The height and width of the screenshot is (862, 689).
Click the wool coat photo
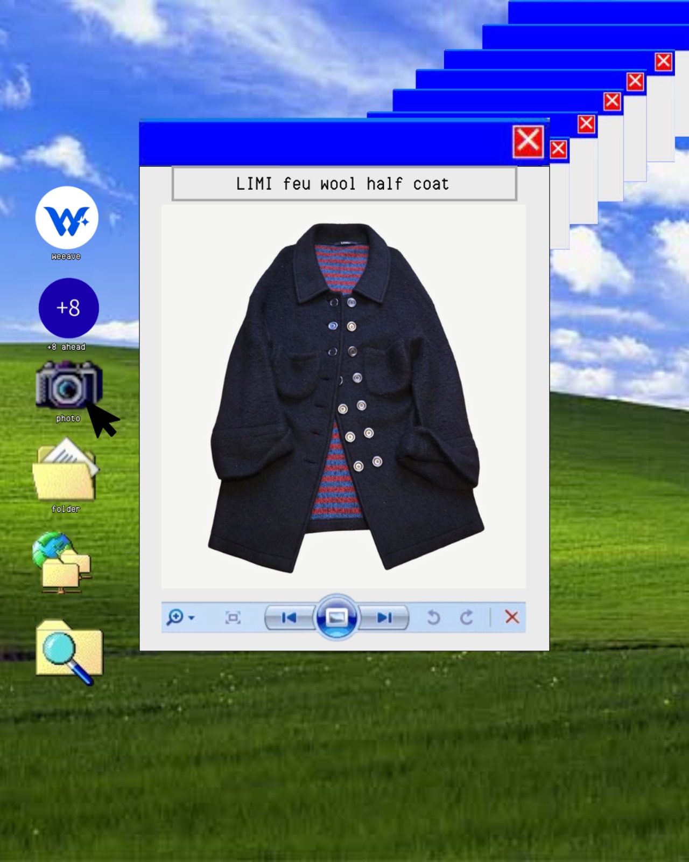click(x=344, y=397)
